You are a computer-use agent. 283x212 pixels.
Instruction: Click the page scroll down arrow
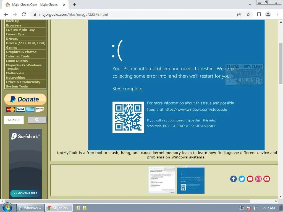[281, 197]
